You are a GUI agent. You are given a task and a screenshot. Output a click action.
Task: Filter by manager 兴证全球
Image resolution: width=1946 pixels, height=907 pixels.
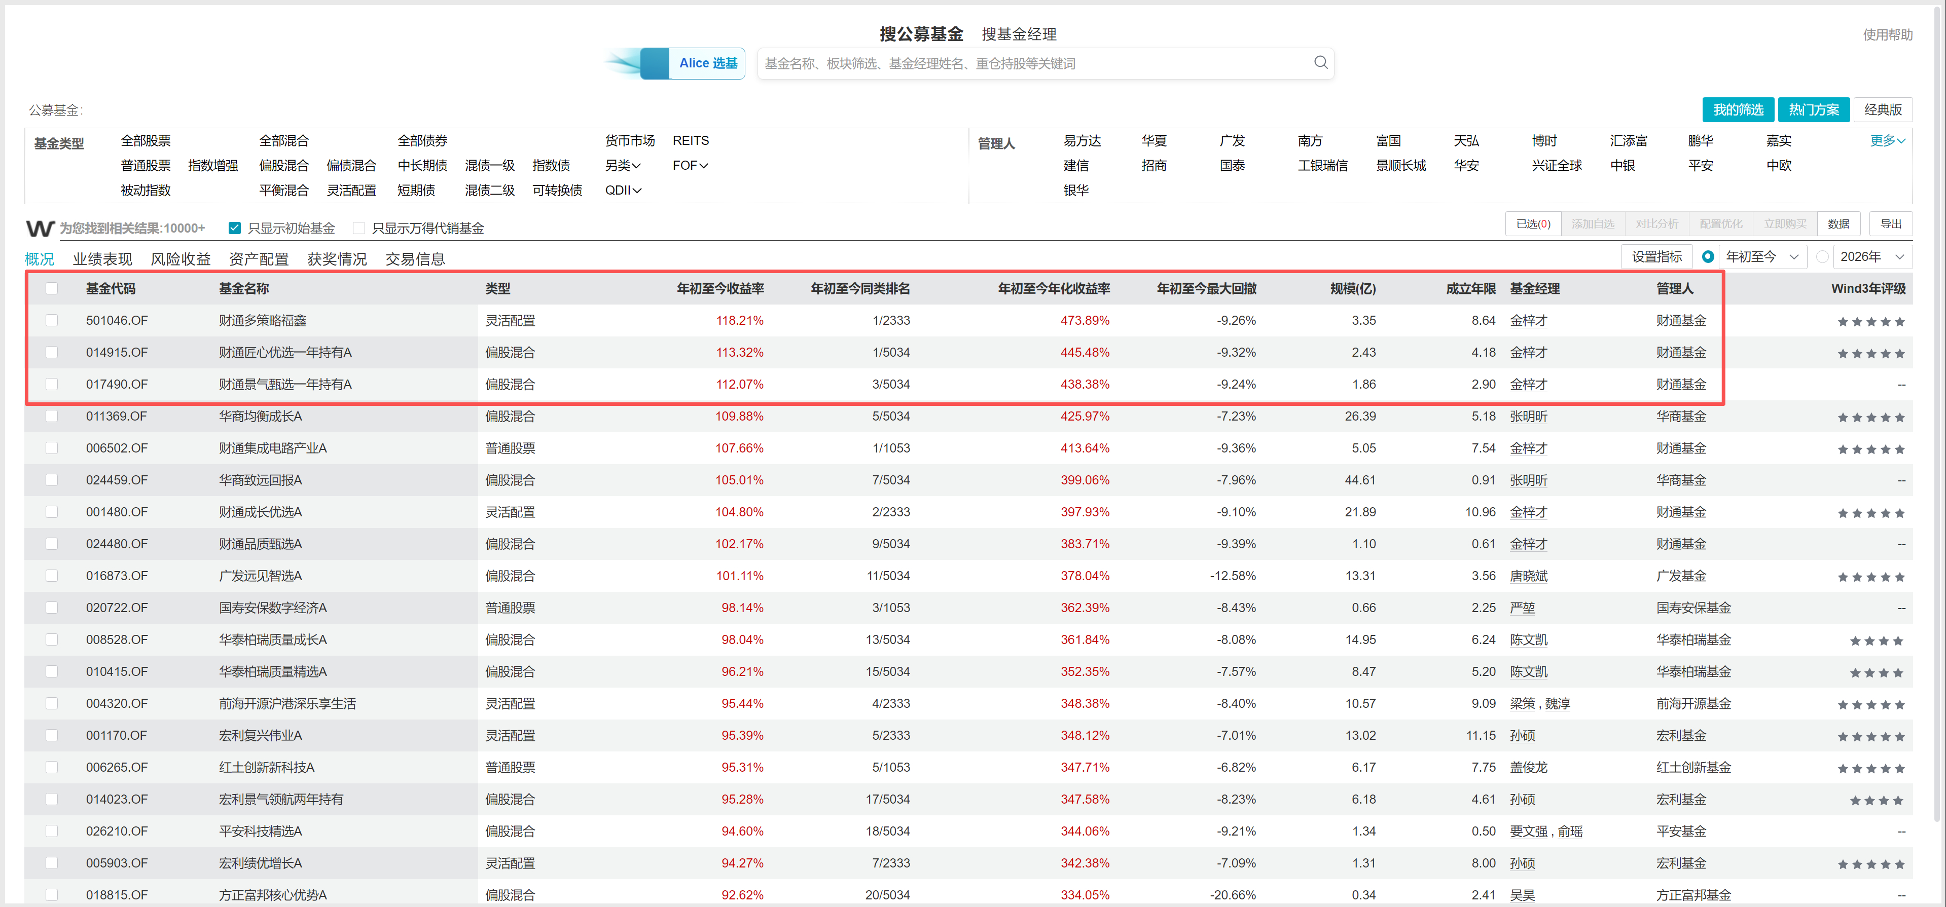(x=1556, y=165)
